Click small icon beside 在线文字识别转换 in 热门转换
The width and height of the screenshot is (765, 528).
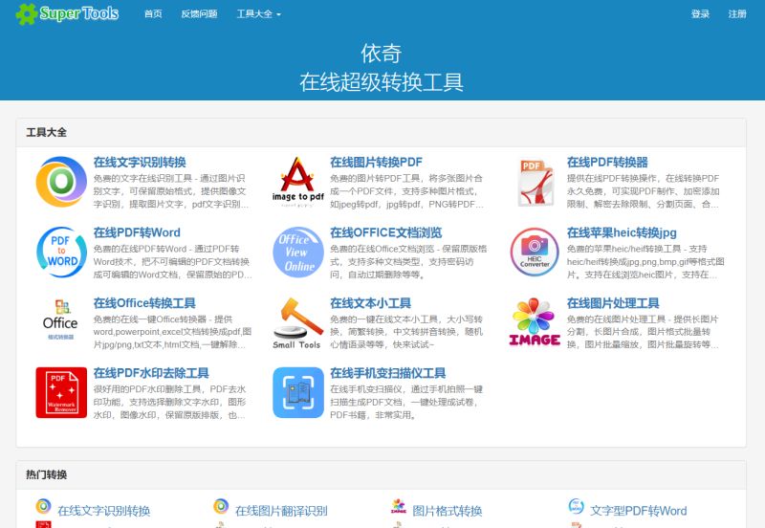tap(43, 506)
